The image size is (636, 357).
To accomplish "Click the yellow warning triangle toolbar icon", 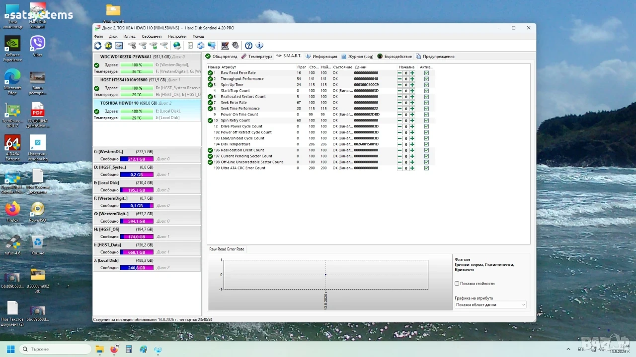I will click(108, 46).
